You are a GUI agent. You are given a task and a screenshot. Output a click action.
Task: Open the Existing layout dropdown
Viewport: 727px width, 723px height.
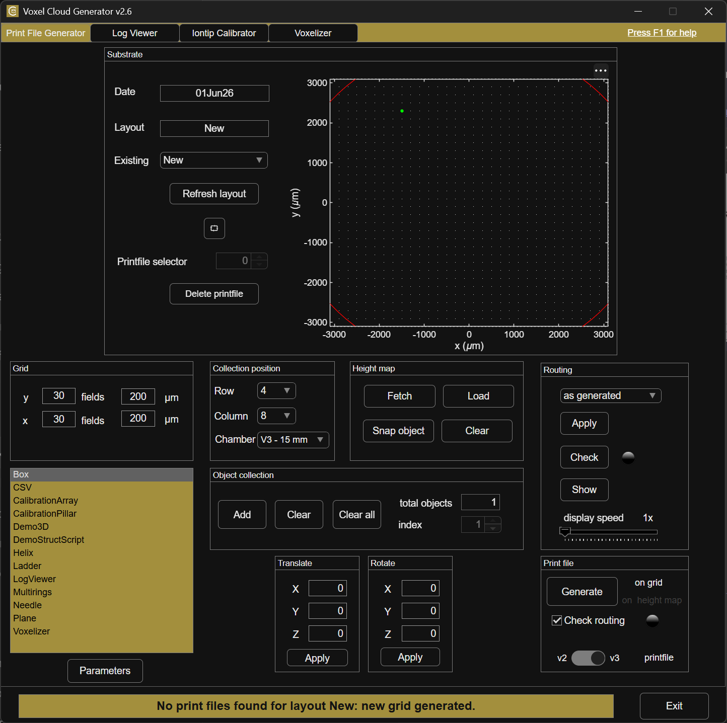coord(214,160)
